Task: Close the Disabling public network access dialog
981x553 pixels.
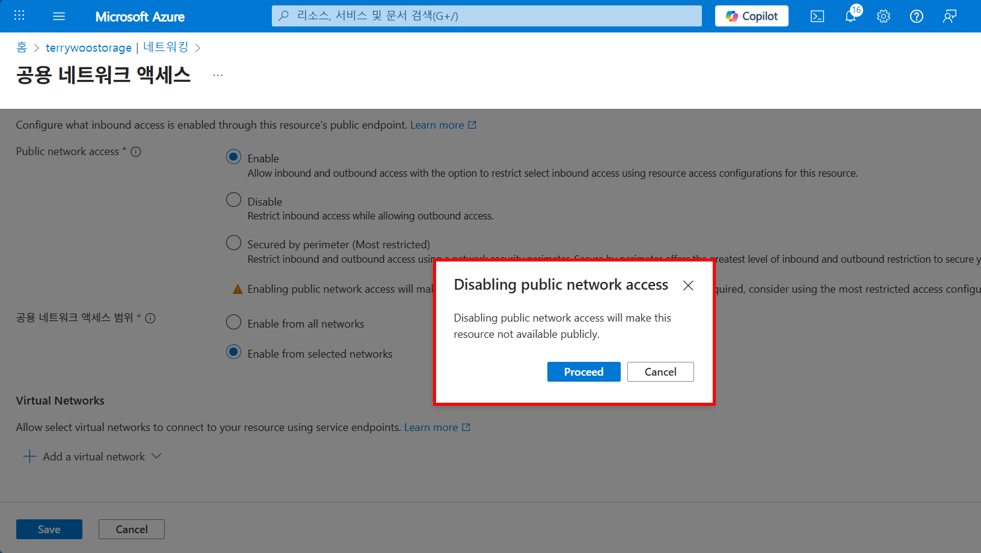Action: (689, 286)
